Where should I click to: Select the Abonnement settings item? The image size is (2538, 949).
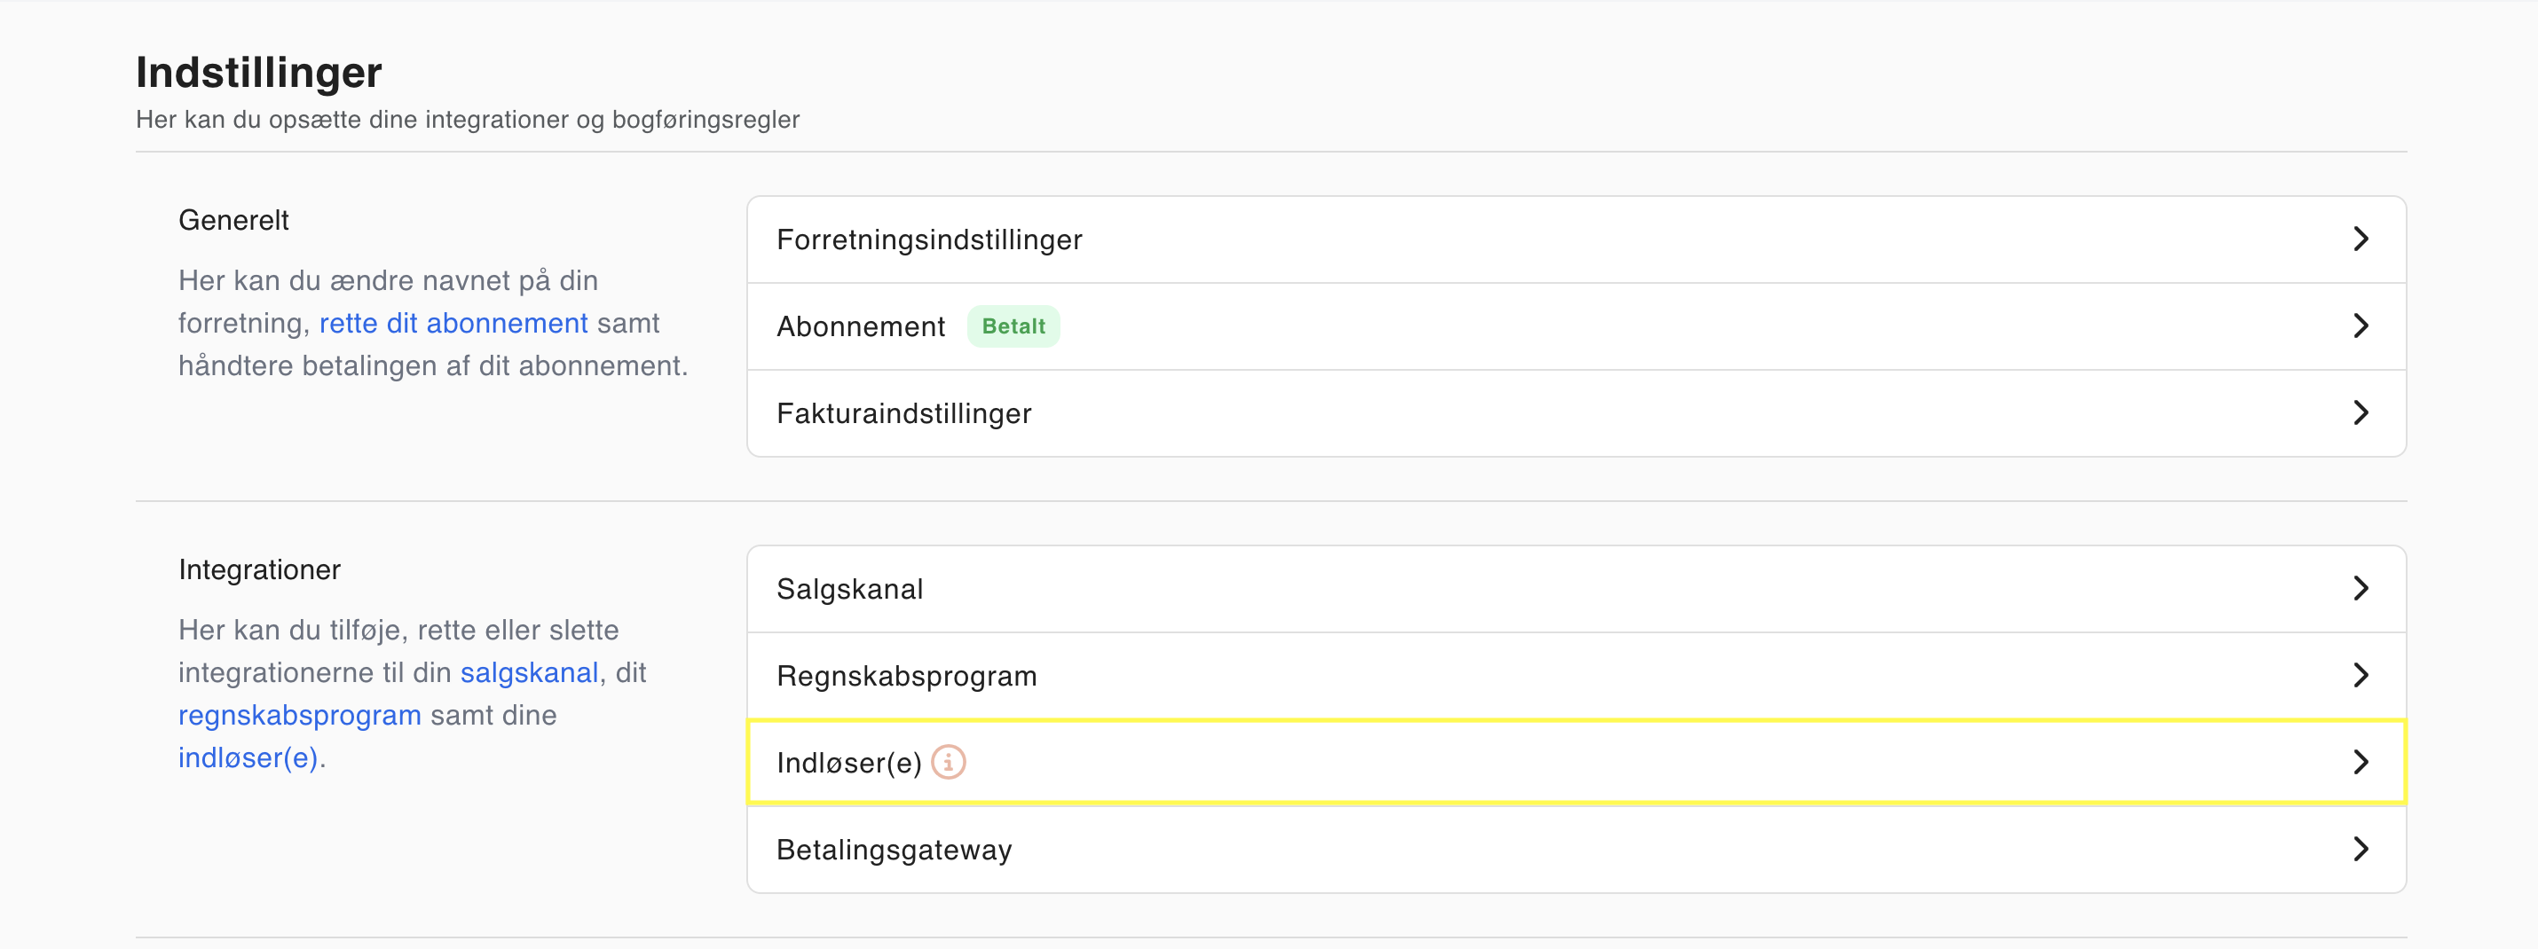click(860, 325)
